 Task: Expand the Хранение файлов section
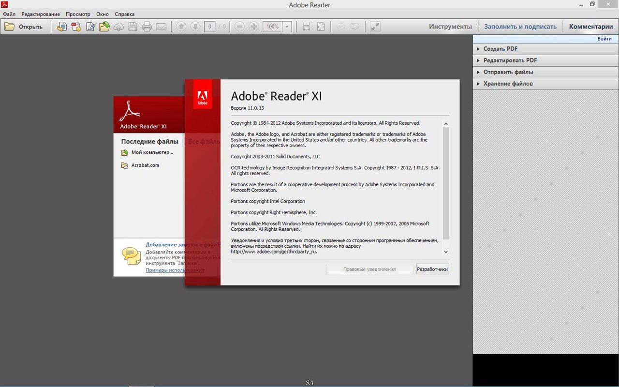508,84
